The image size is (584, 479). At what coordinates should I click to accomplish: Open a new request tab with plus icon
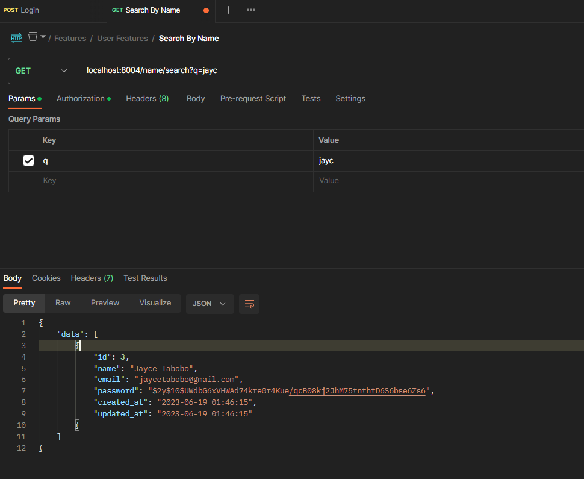228,10
